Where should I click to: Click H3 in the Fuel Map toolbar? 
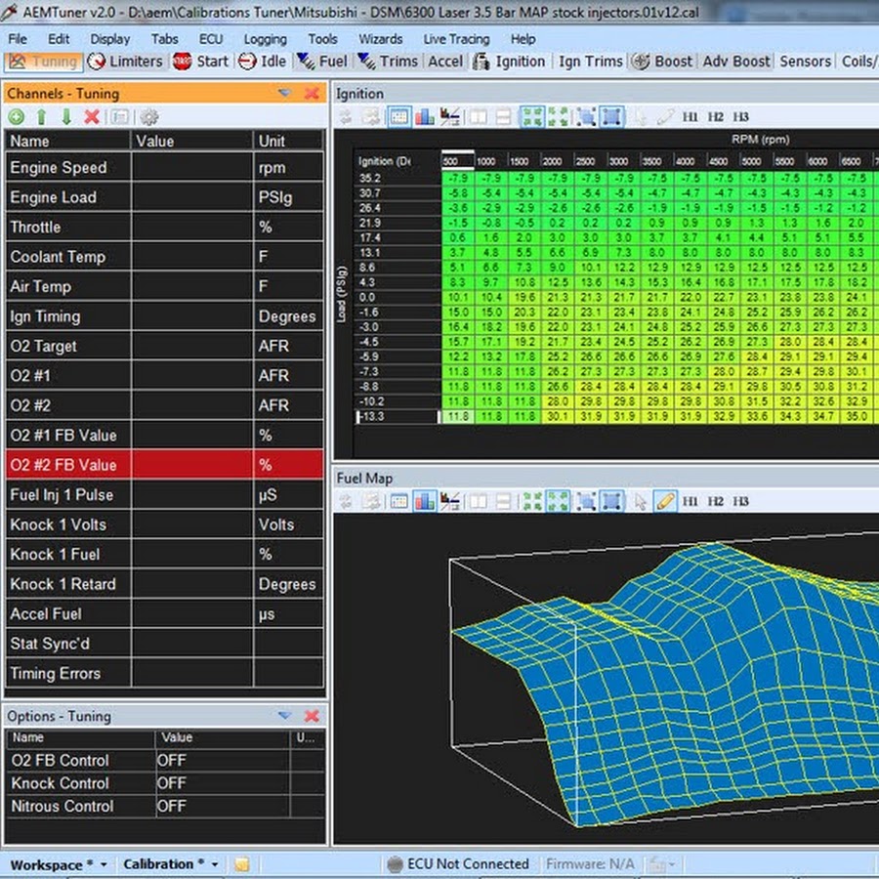coord(740,501)
